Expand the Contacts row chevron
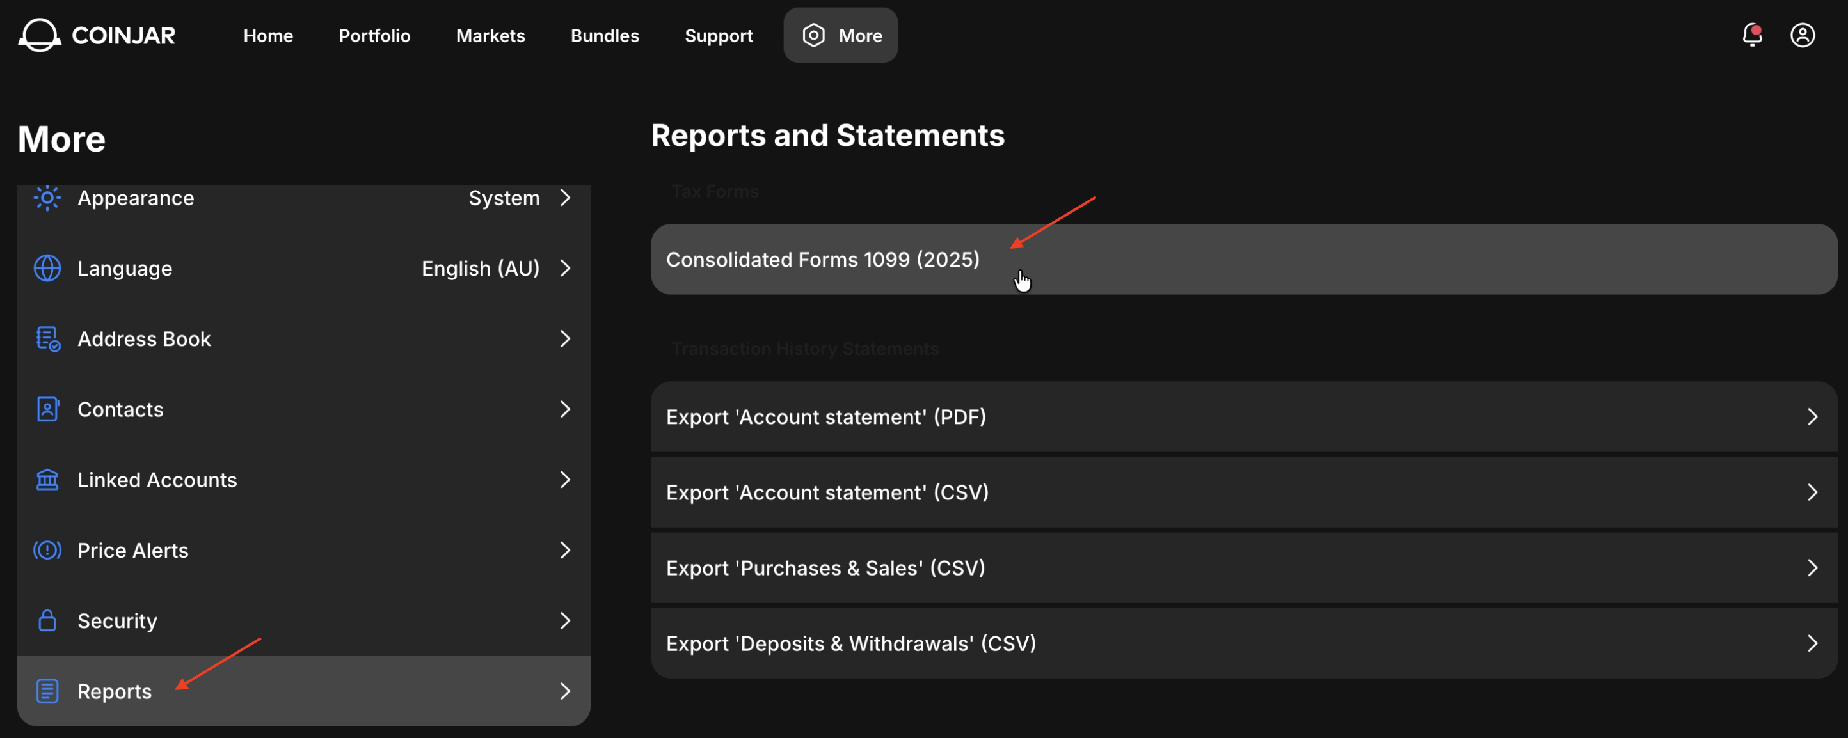Screen dimensions: 1848x738 click(x=565, y=409)
